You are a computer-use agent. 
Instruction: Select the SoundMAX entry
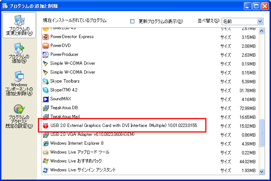150,99
